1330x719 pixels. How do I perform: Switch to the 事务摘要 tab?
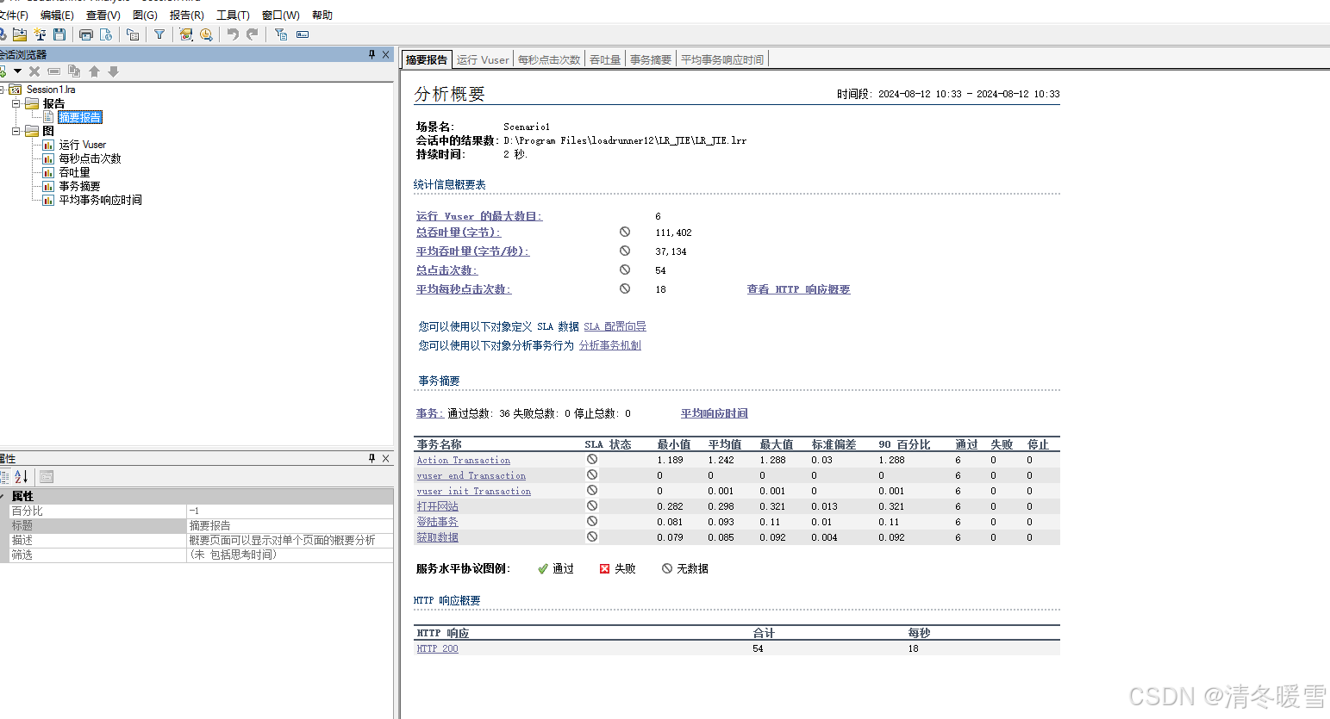(x=651, y=59)
